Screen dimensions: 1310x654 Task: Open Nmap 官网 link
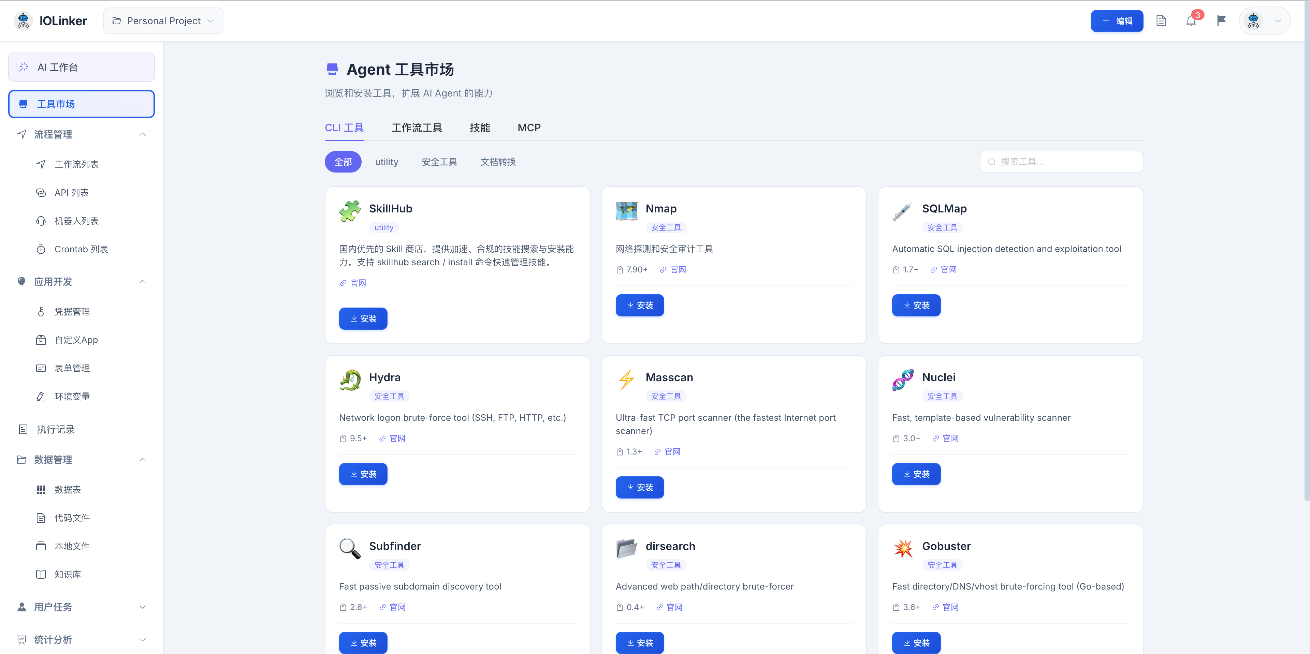coord(673,270)
